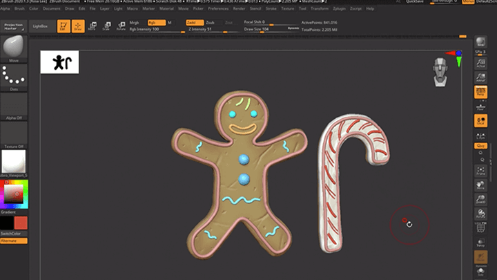Image resolution: width=497 pixels, height=280 pixels.
Task: Open the Alpha menu
Action: (x=5, y=8)
